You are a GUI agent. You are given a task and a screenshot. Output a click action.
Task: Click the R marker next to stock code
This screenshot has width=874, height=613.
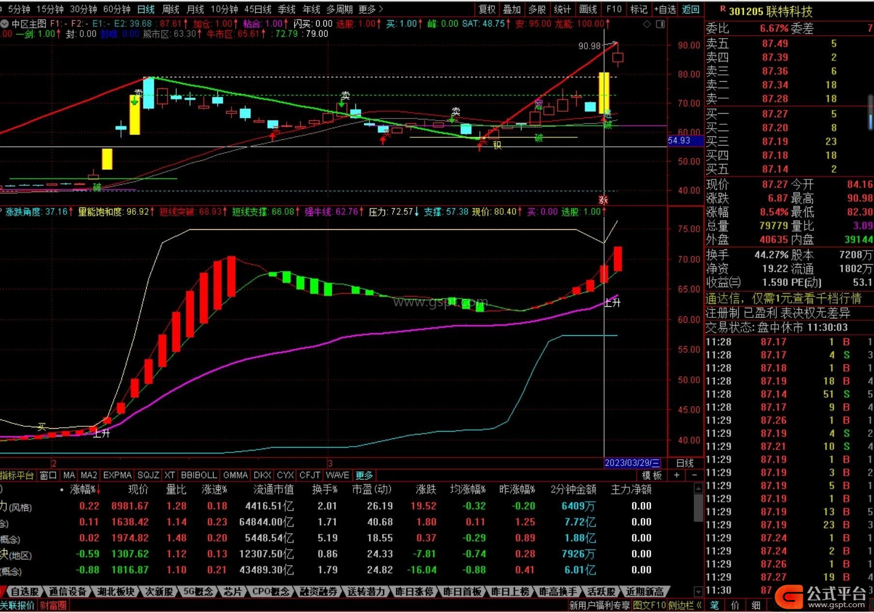point(722,9)
